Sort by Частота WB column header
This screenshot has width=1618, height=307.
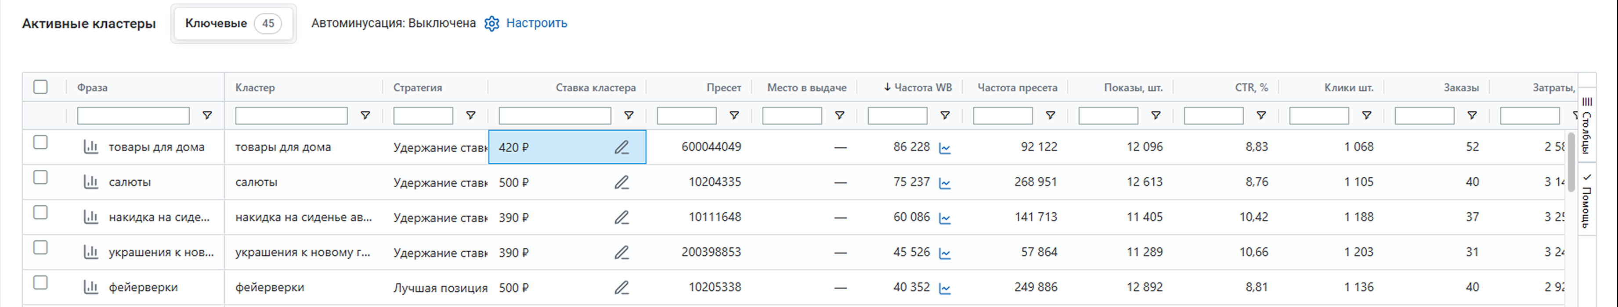coord(921,87)
